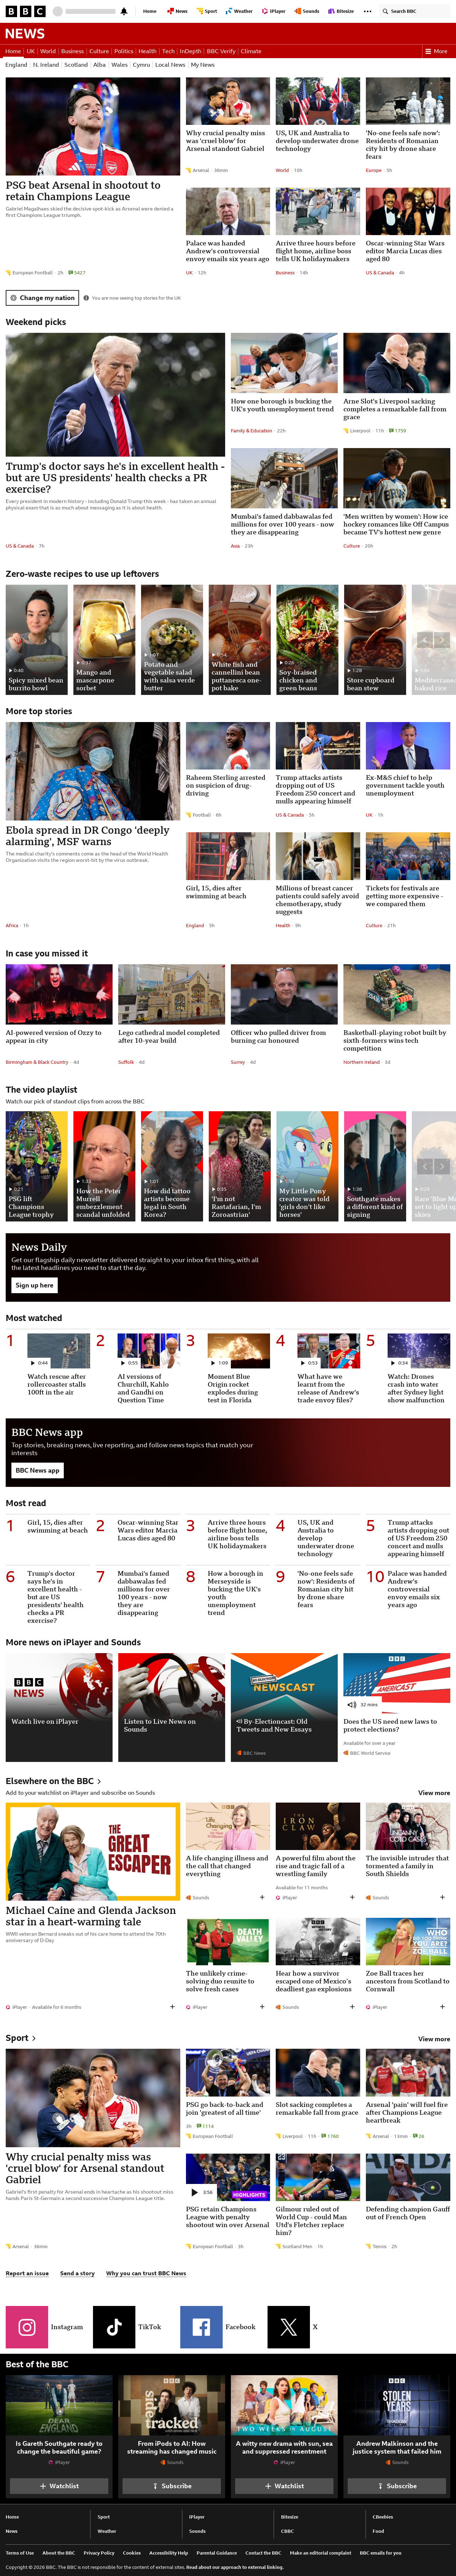Play the Mango and mascarpone sorbet video
This screenshot has width=456, height=2576.
[105, 640]
